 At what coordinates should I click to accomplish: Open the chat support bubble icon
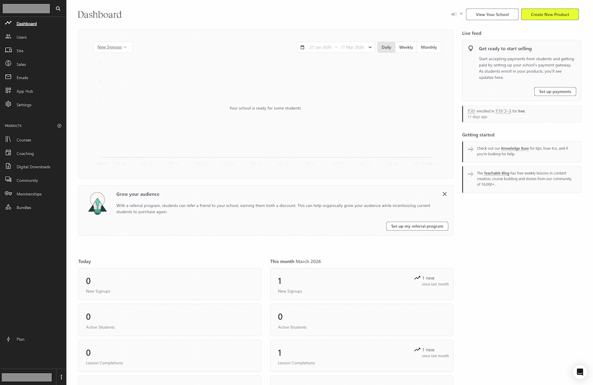(579, 372)
